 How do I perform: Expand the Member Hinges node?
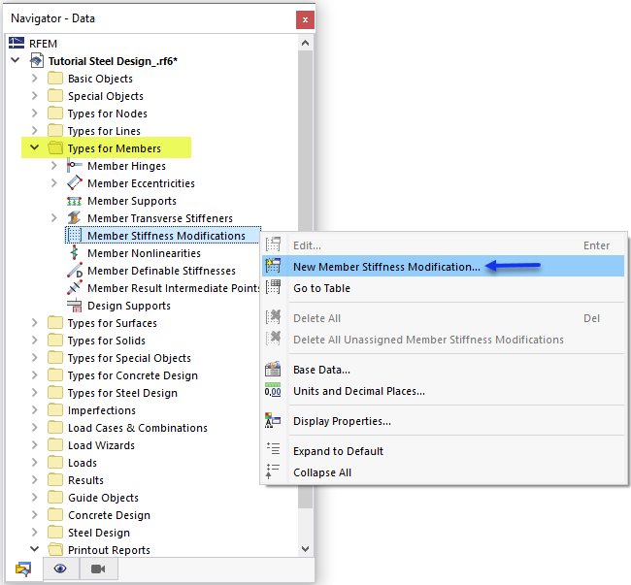pos(54,165)
